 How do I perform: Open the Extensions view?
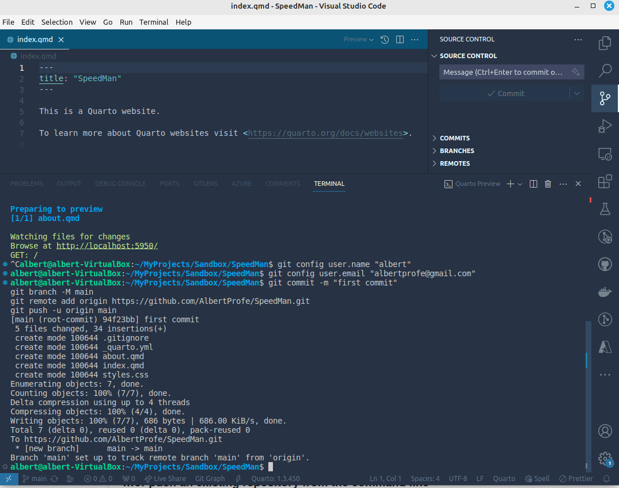[x=605, y=181]
